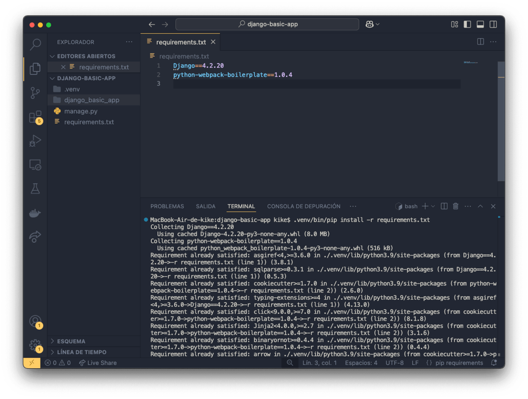
Task: Maximize the panel size chevron
Action: pos(480,206)
